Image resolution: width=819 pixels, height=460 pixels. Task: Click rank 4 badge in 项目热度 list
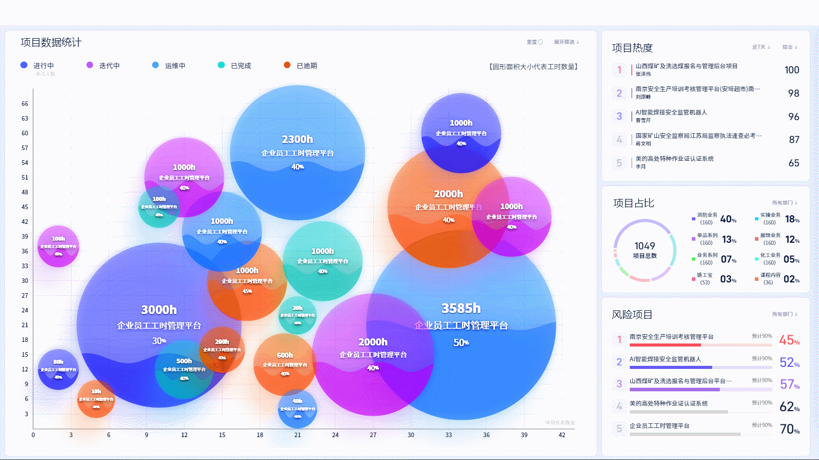619,139
